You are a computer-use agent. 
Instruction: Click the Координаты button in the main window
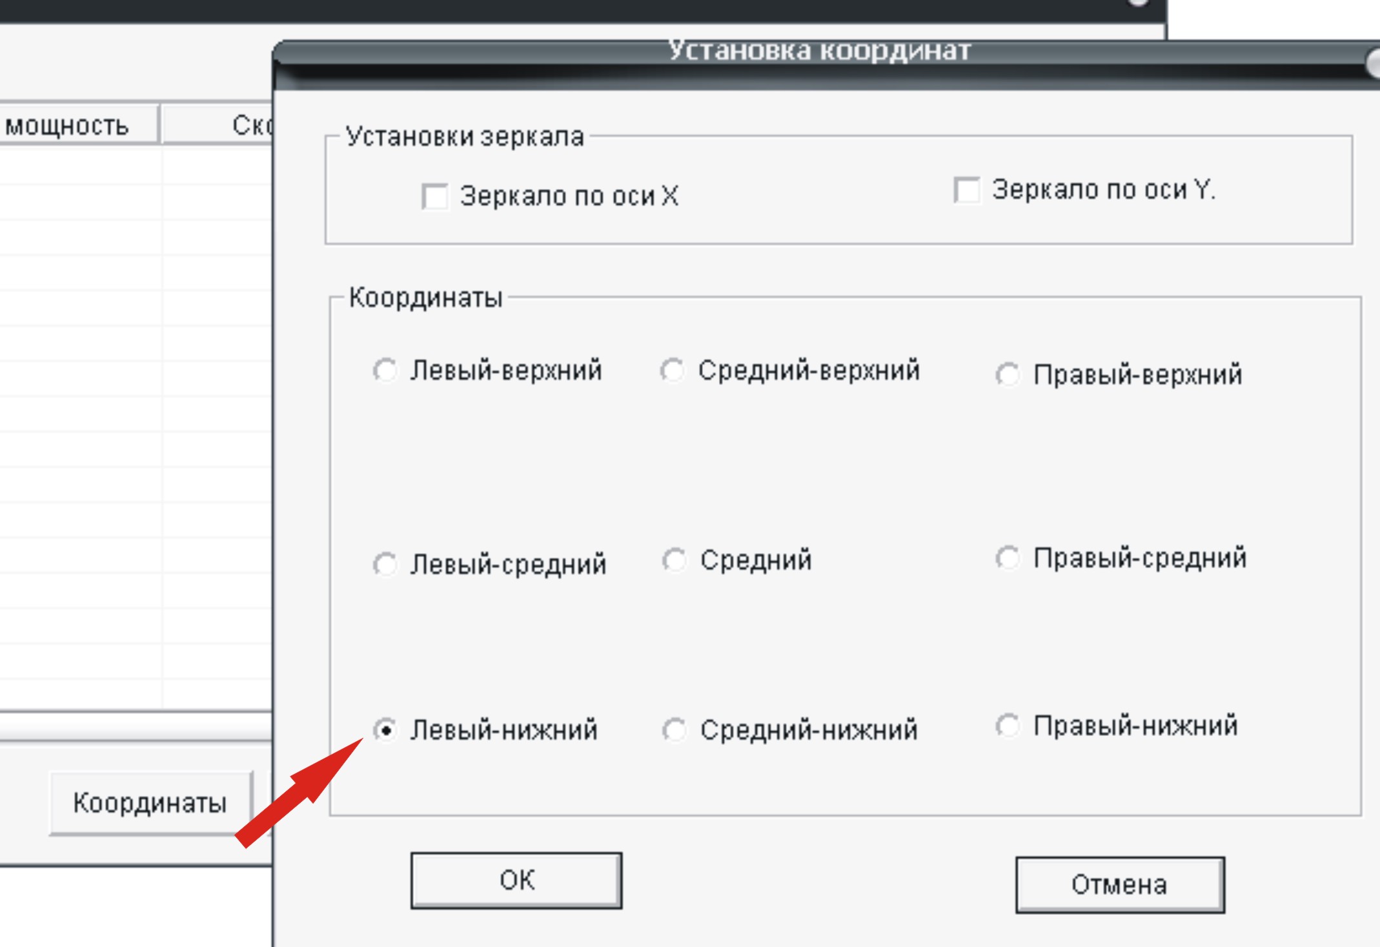(x=150, y=803)
